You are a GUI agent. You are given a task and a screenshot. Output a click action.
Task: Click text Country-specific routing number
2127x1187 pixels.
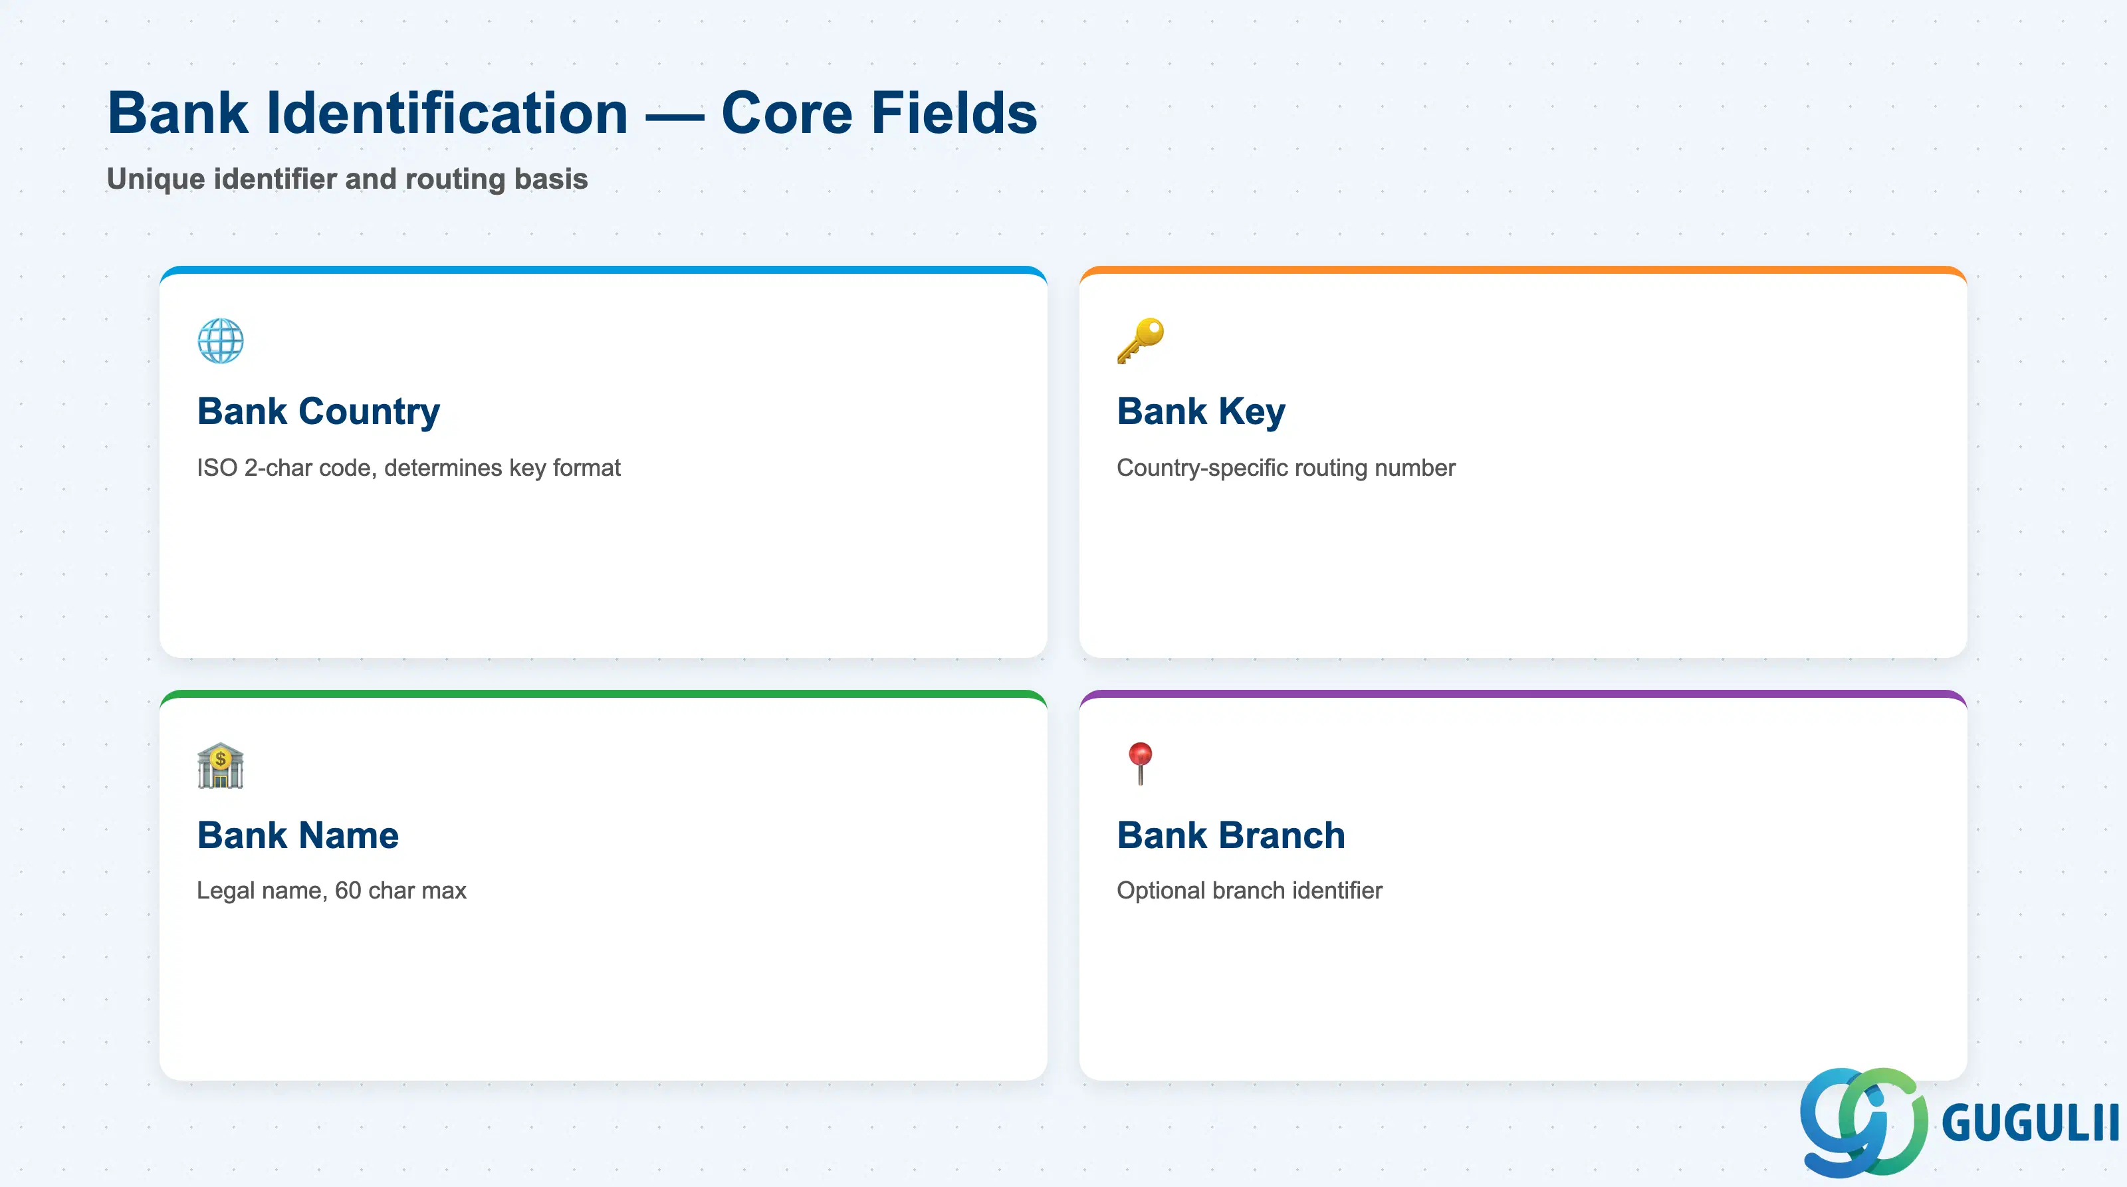pos(1286,468)
